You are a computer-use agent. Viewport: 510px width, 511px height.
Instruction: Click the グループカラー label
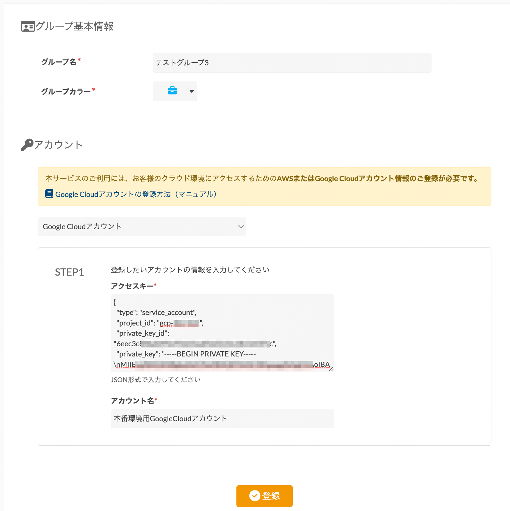(x=66, y=91)
